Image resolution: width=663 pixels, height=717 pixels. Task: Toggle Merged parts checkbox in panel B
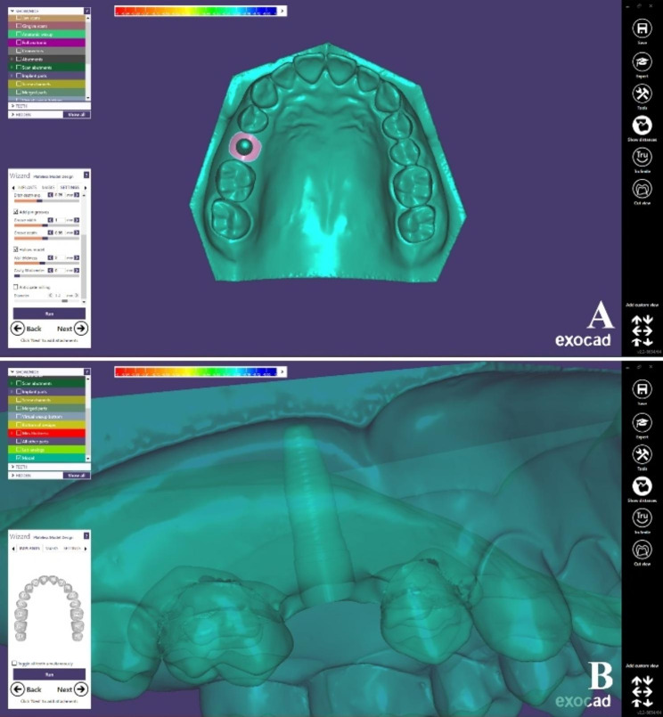pos(19,408)
